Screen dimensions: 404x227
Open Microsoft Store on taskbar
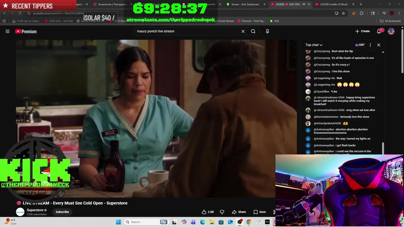(x=221, y=222)
